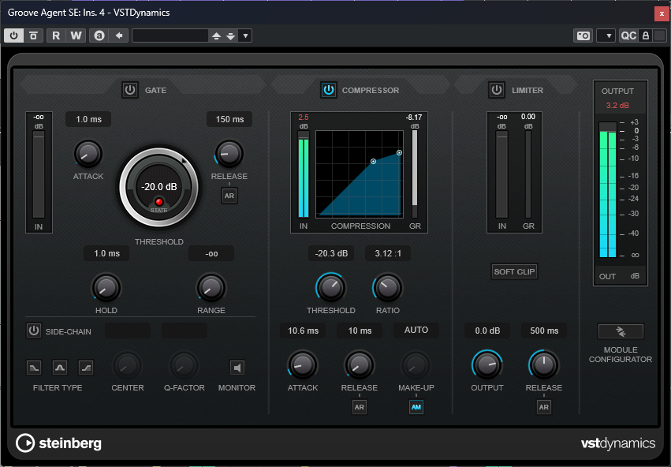
Task: Click Gate release value 150 ms
Action: point(229,119)
